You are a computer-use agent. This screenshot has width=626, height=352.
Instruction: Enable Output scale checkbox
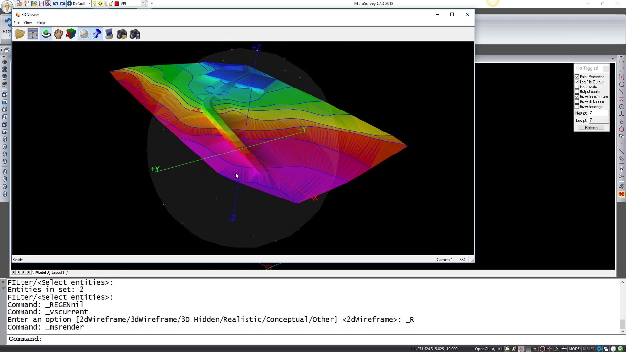pos(577,91)
